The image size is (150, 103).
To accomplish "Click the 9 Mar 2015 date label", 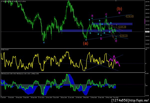I will [x=86, y=98].
